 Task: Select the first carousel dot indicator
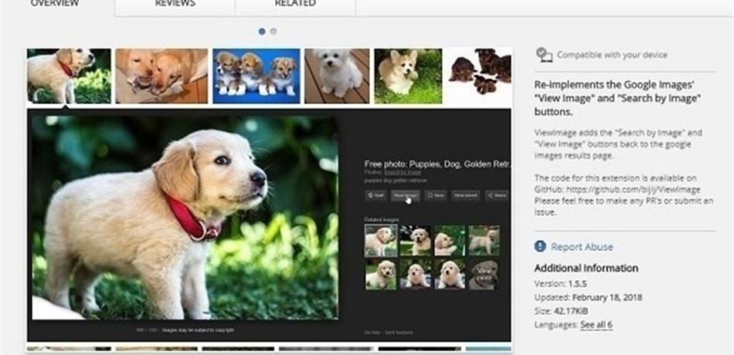pos(262,32)
